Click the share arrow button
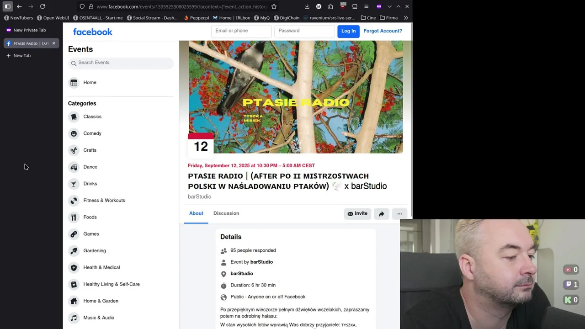Screen dimensions: 585x329 point(381,213)
